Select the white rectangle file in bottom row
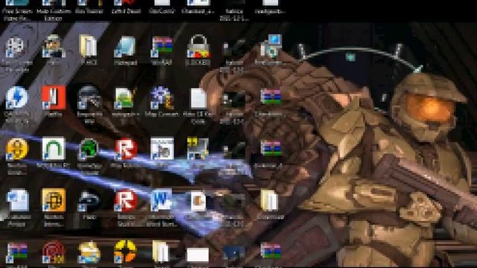The height and width of the screenshot is (268, 477). [x=198, y=255]
